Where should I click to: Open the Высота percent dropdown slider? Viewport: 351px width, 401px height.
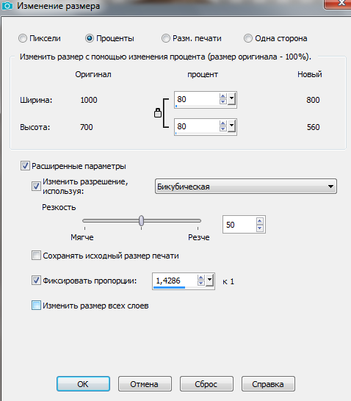pos(231,126)
